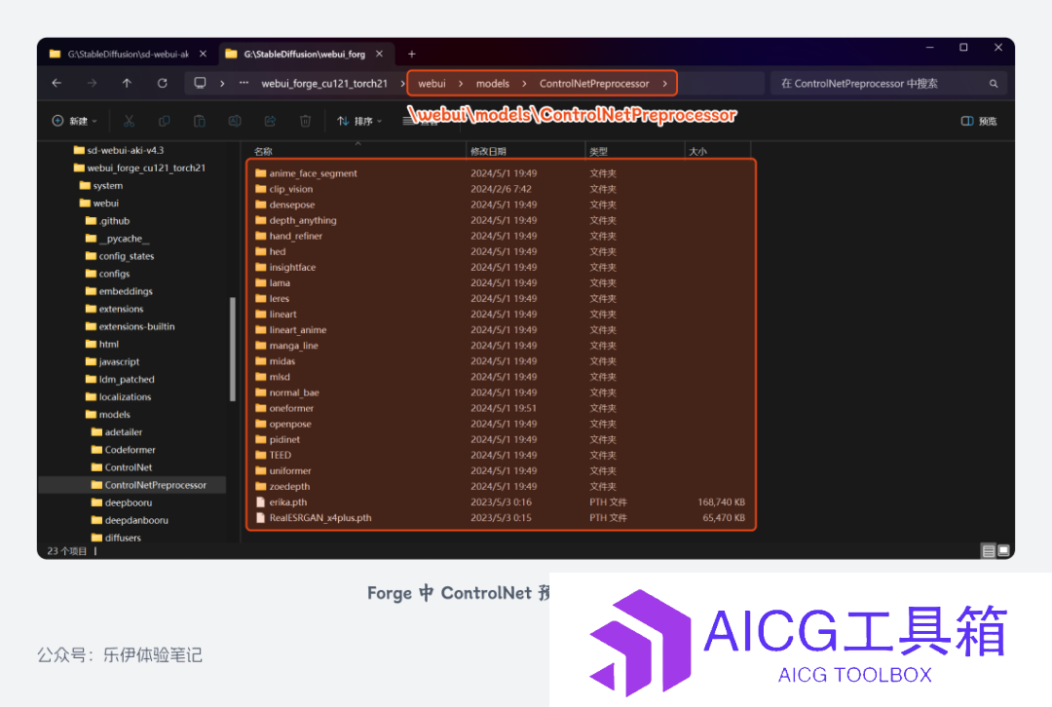Expand chevron after ControlNetPreprocessor breadcrumb
The height and width of the screenshot is (707, 1052).
(665, 84)
